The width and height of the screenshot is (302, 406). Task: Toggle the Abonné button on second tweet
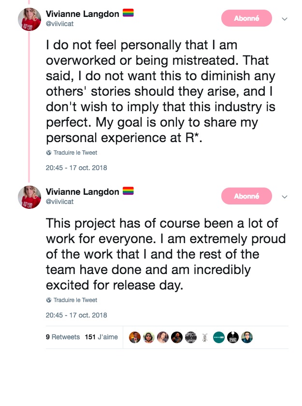[246, 196]
